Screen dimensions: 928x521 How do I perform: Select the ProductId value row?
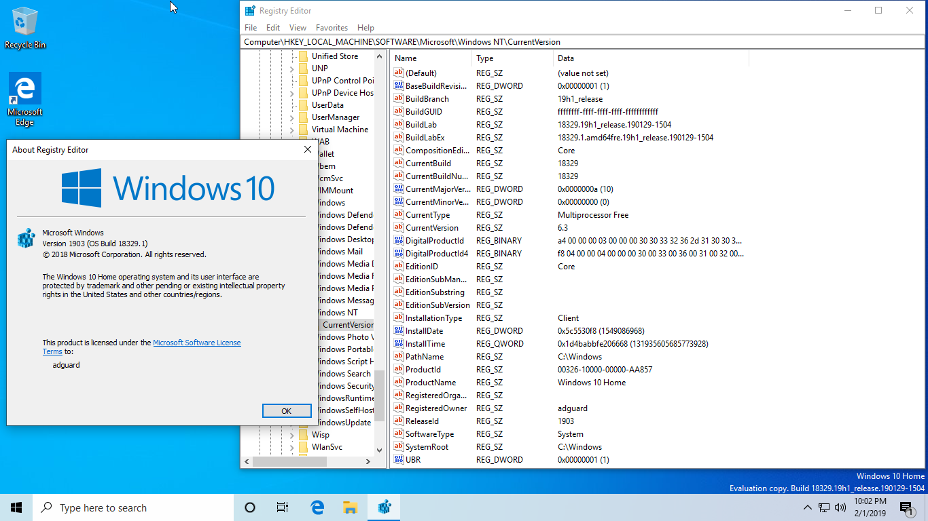569,370
